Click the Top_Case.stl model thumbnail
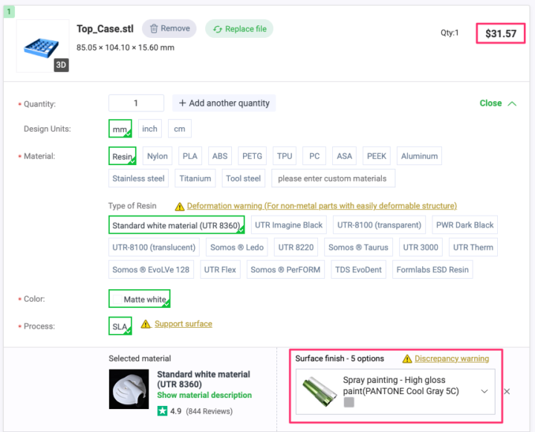The height and width of the screenshot is (432, 535). (x=39, y=46)
